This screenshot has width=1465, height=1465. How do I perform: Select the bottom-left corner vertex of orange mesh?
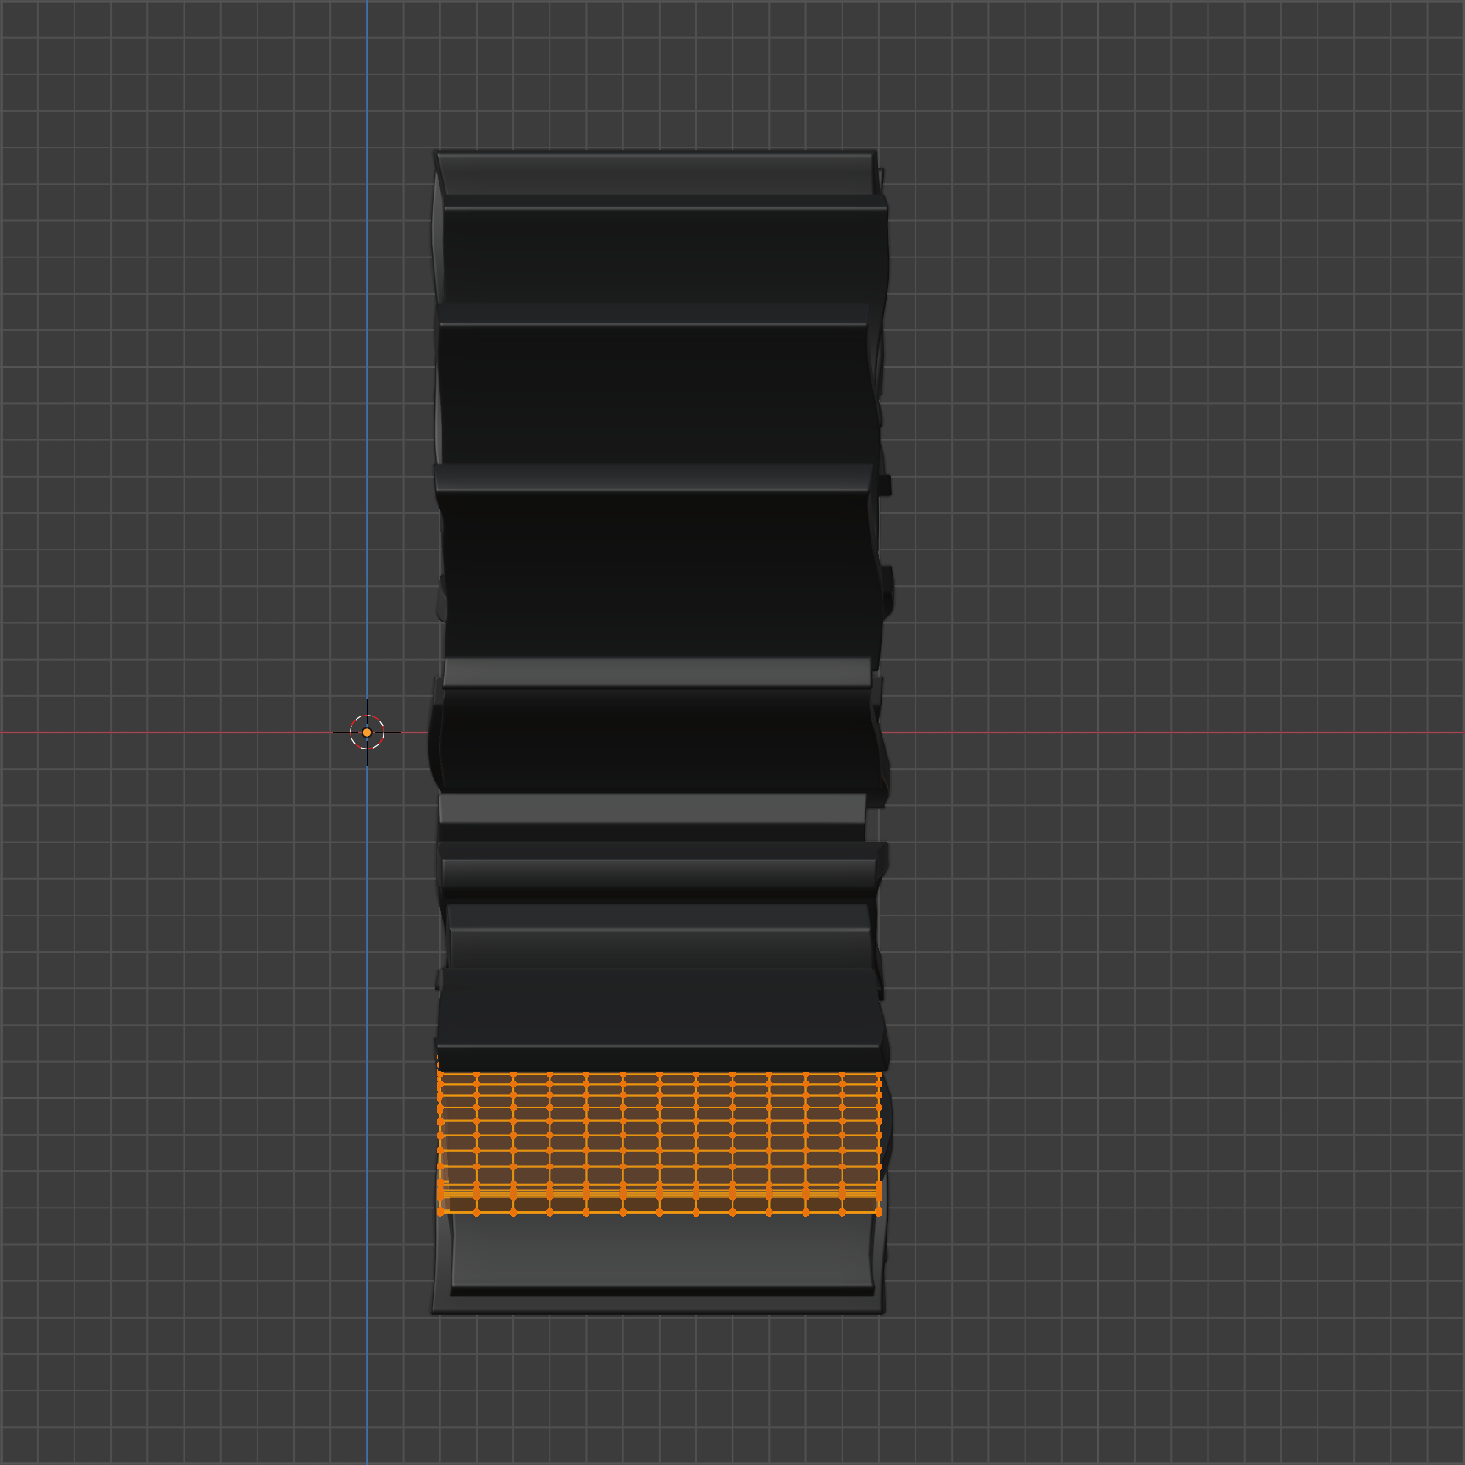point(440,1213)
